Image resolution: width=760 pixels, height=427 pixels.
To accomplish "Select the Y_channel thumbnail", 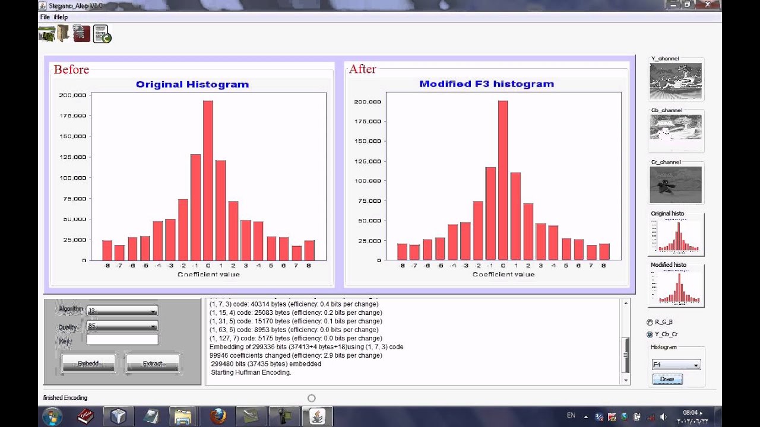I will (676, 81).
